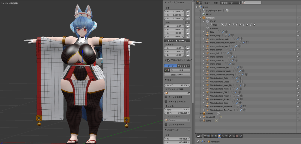The height and width of the screenshot is (144, 301).
Task: Expand the Camera tree row
Action: 200,114
